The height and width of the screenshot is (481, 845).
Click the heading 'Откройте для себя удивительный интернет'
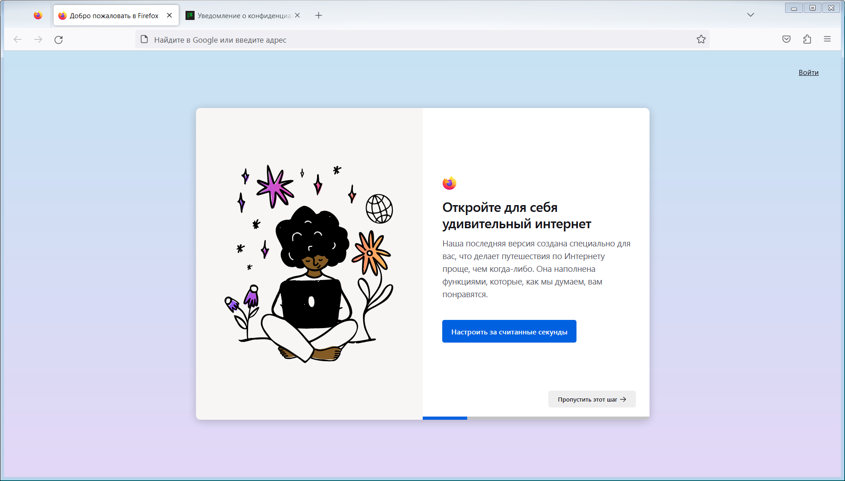click(x=517, y=216)
